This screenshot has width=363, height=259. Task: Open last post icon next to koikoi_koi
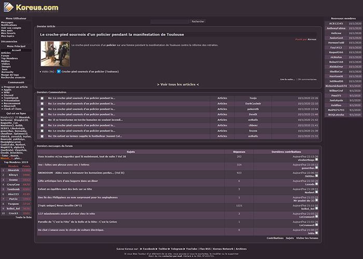click(x=317, y=208)
